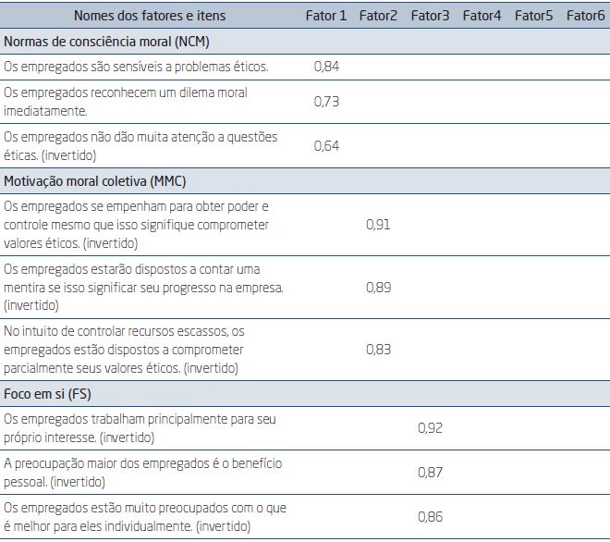The width and height of the screenshot is (610, 542).
Task: Select the Fator4 column header
Action: pos(482,16)
